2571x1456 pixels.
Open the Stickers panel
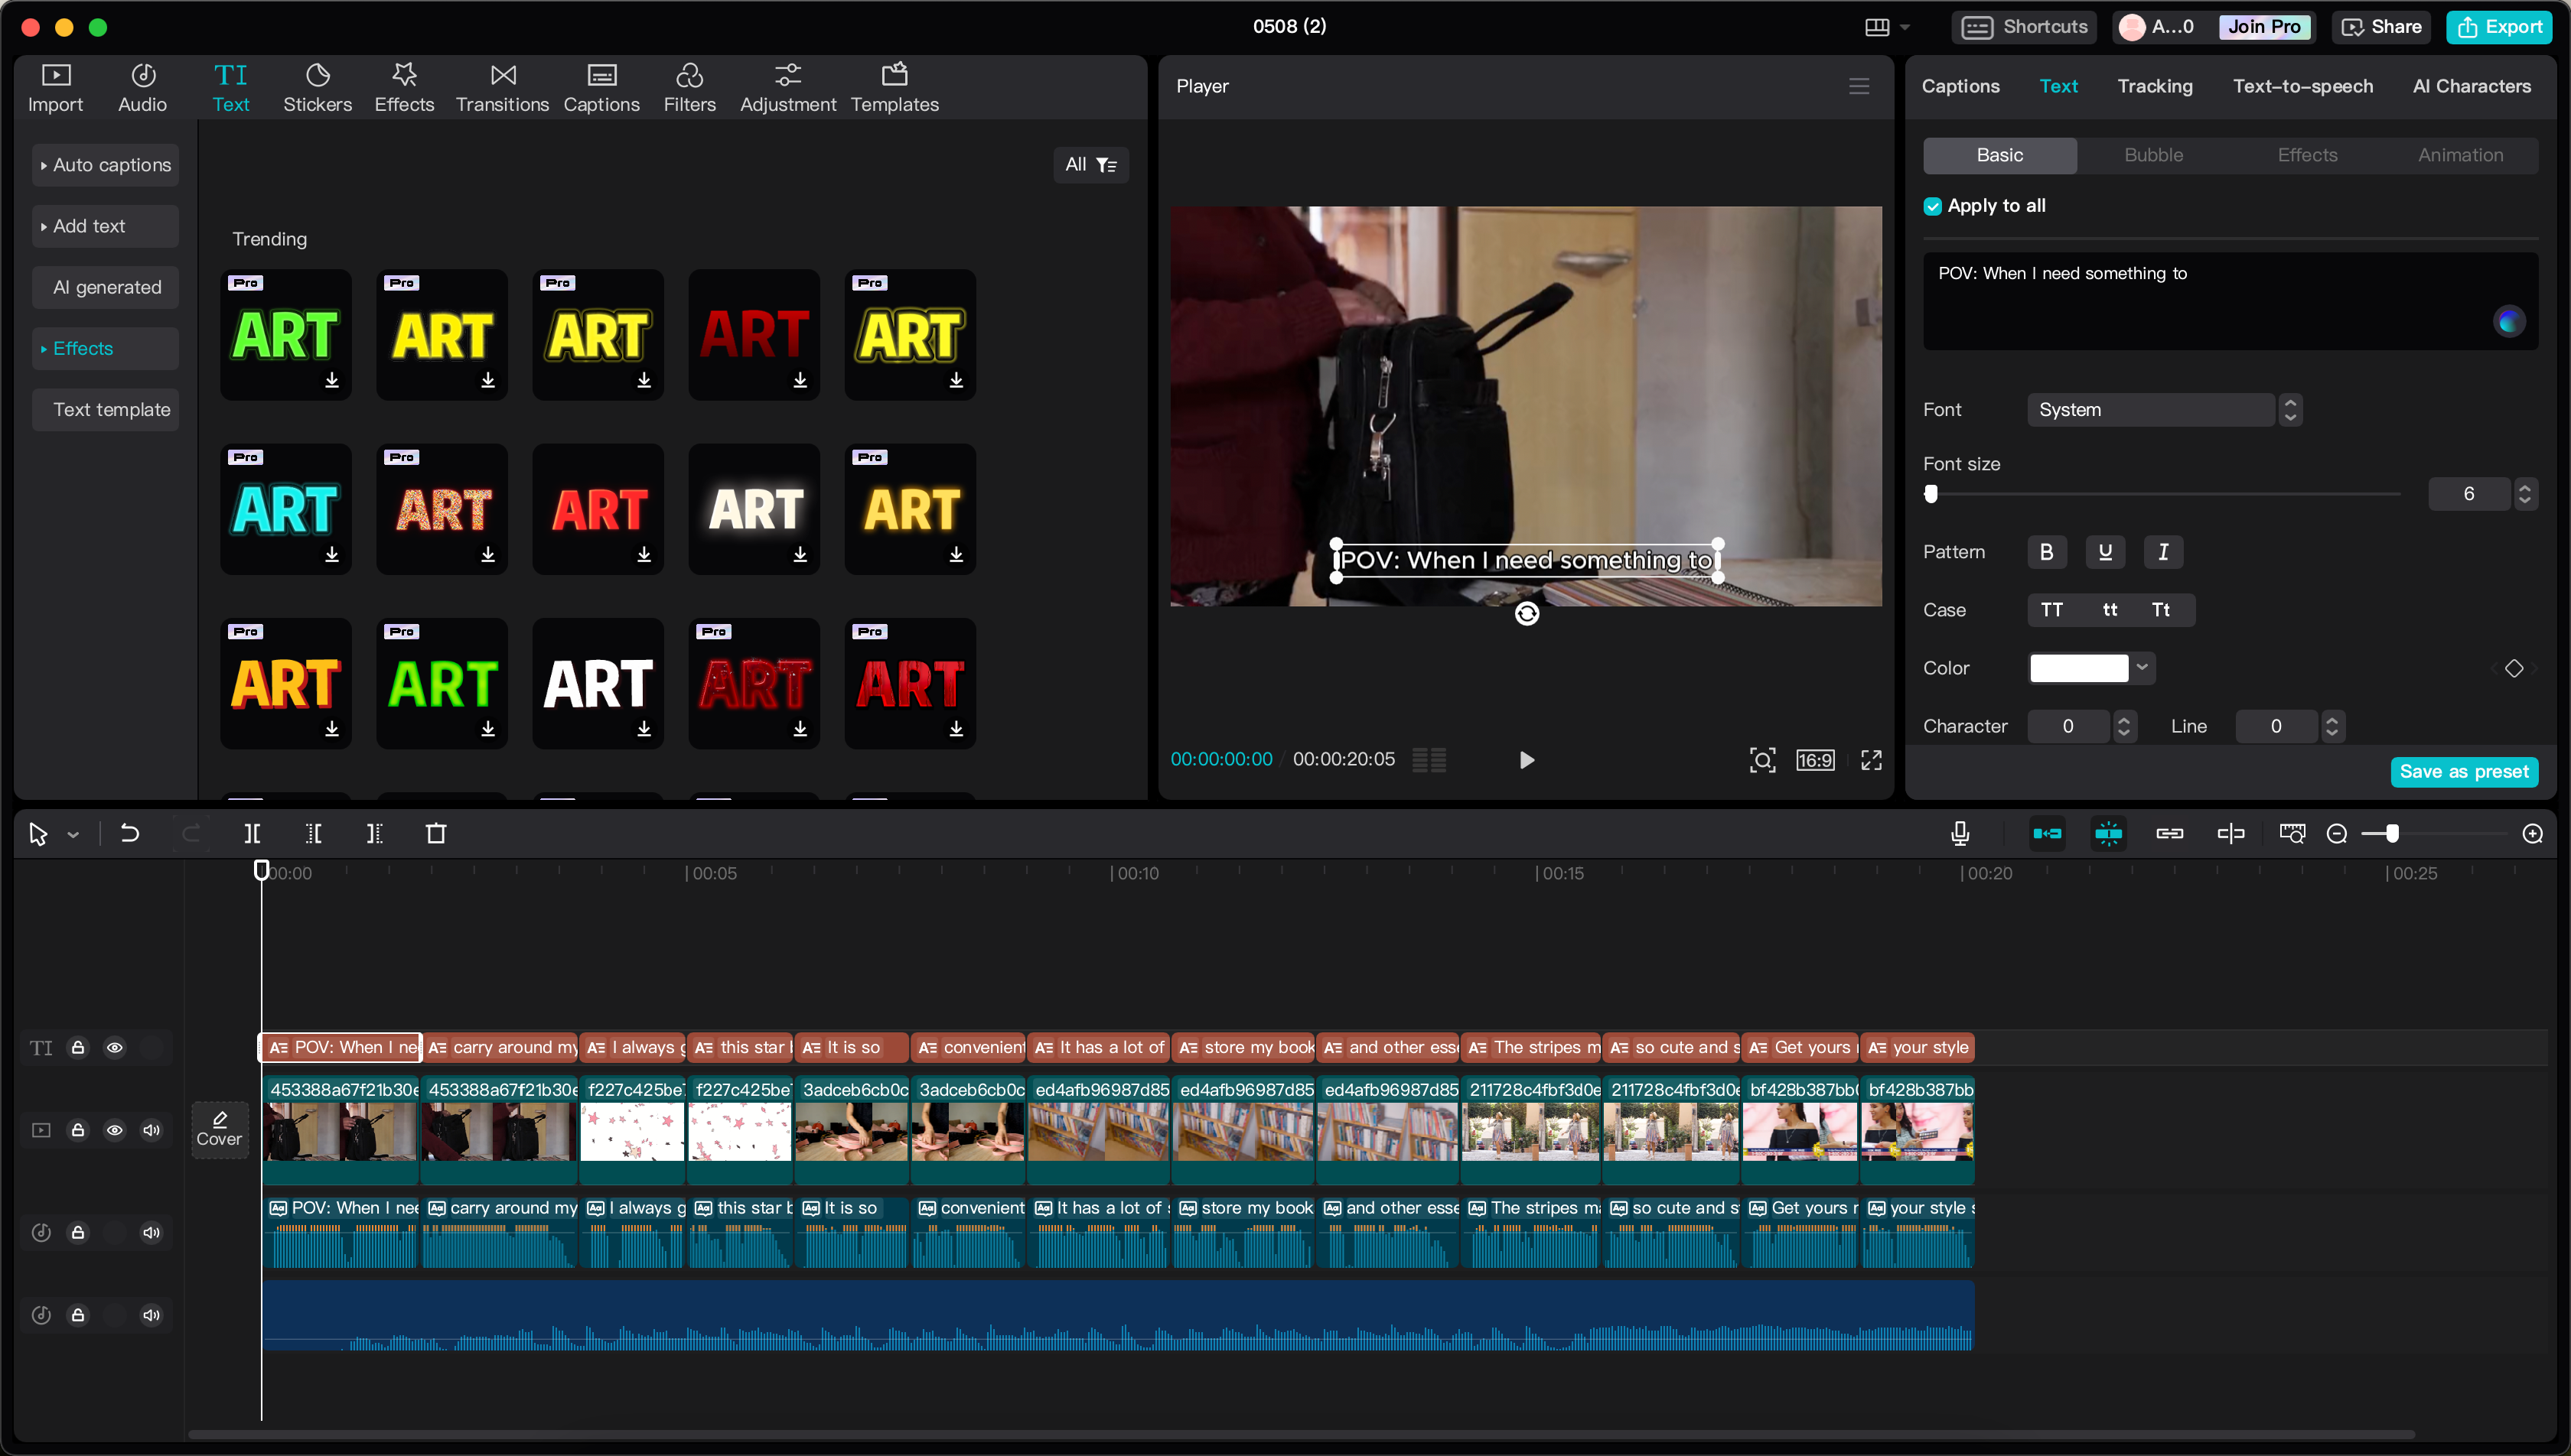click(317, 86)
